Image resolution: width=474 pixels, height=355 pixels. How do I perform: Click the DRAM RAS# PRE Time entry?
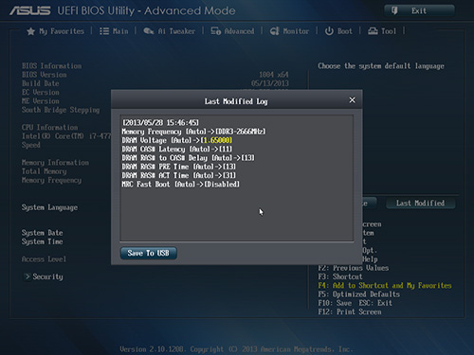coord(179,167)
